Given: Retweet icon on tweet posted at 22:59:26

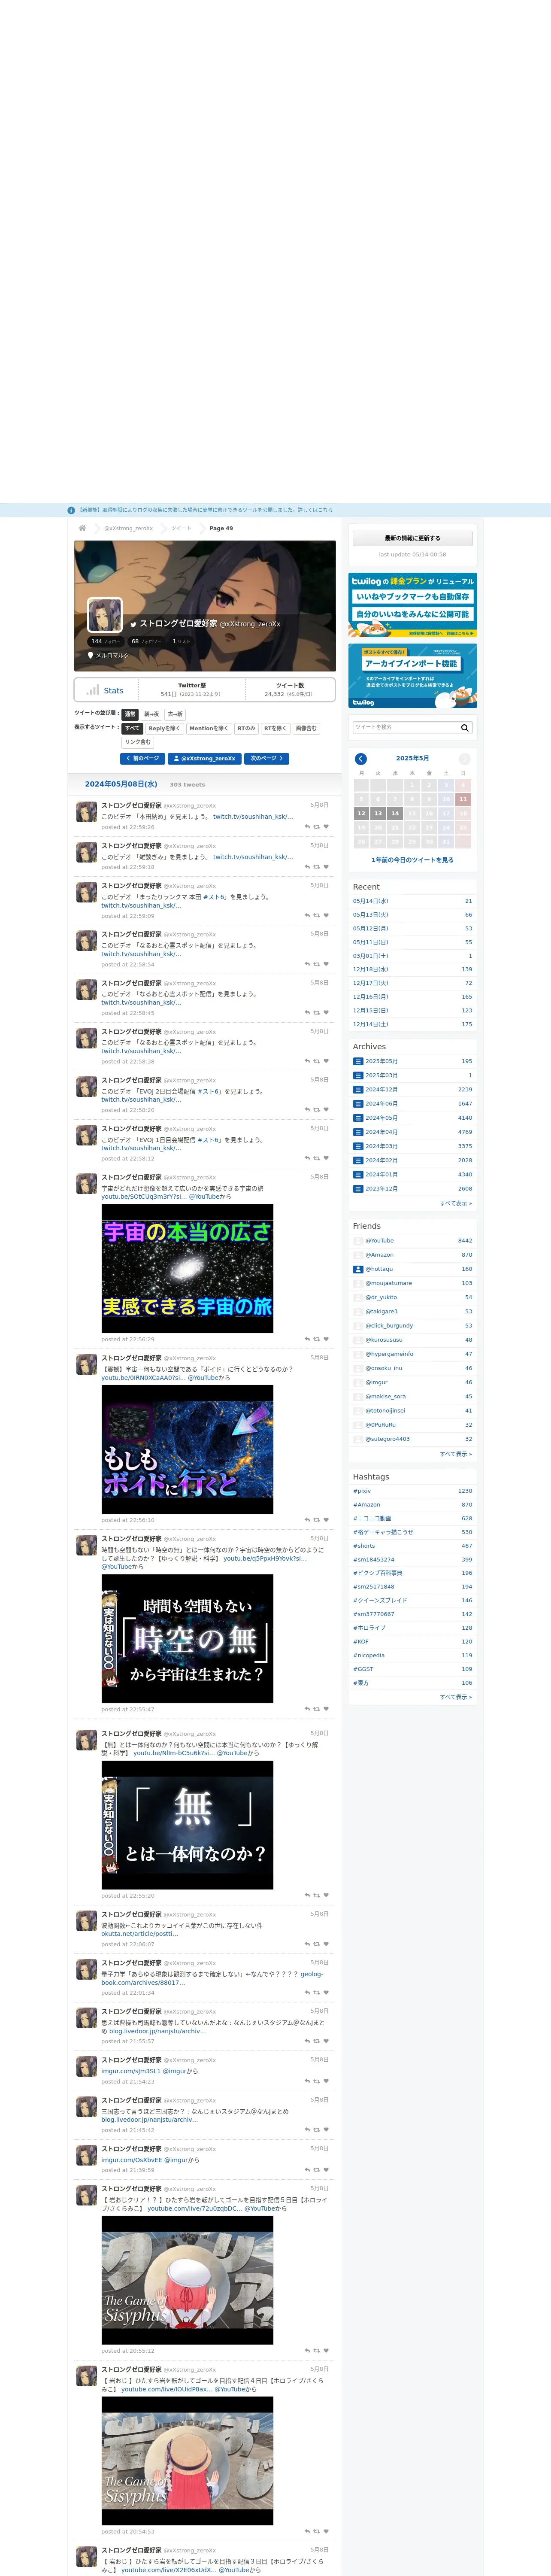Looking at the screenshot, I should point(317,826).
